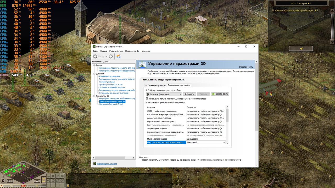This screenshot has width=335, height=188.
Task: Select CUDA - графические процессоры row
Action: coord(186,111)
